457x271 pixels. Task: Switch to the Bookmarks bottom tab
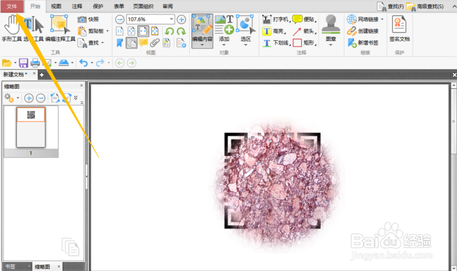tap(10, 266)
